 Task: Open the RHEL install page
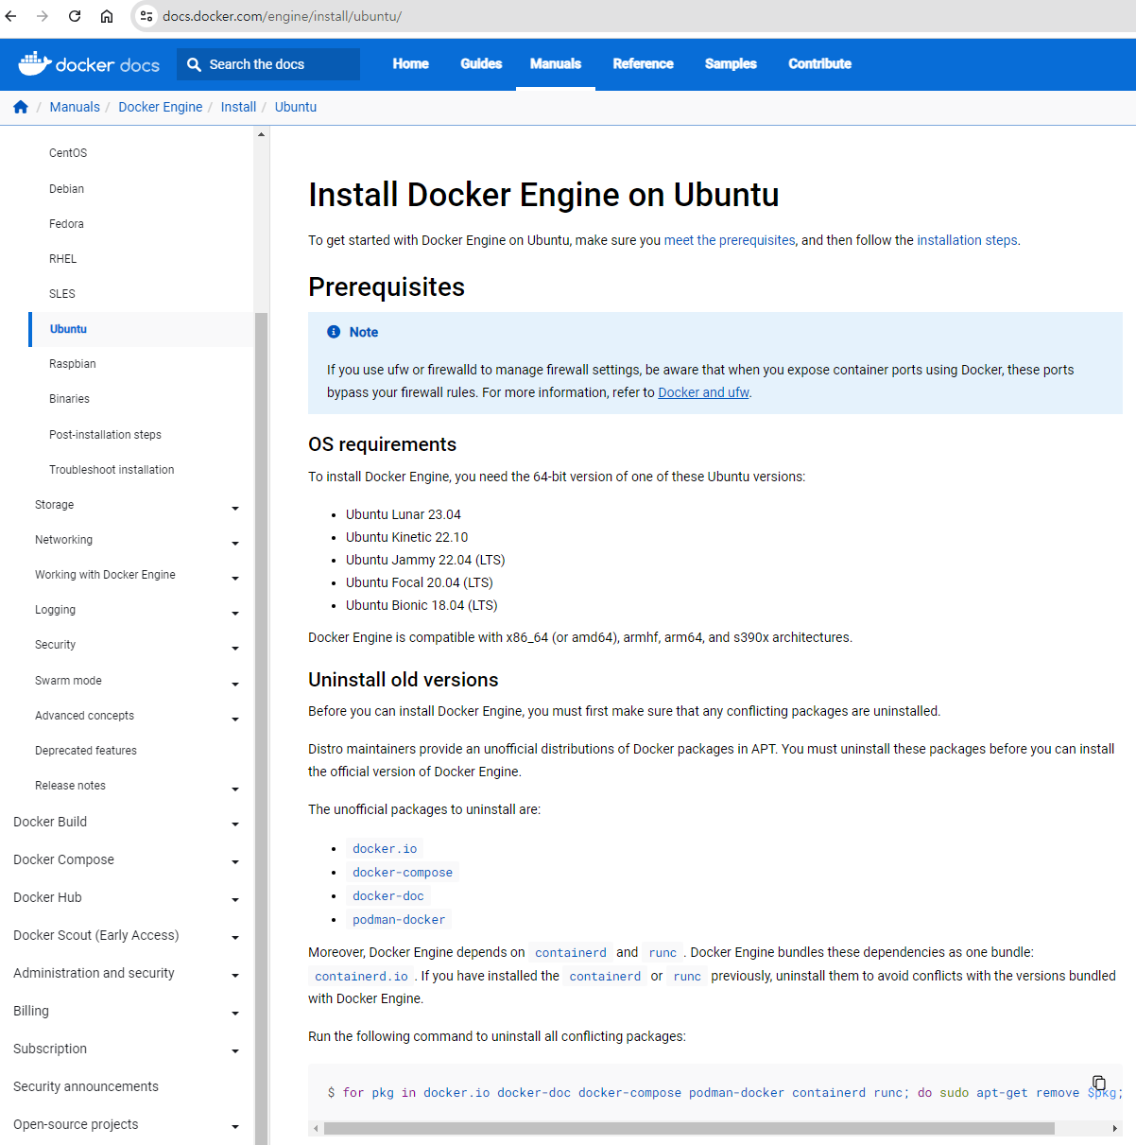63,259
